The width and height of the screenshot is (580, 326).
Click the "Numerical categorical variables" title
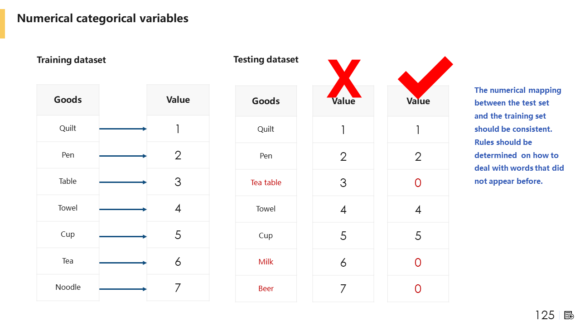click(102, 19)
